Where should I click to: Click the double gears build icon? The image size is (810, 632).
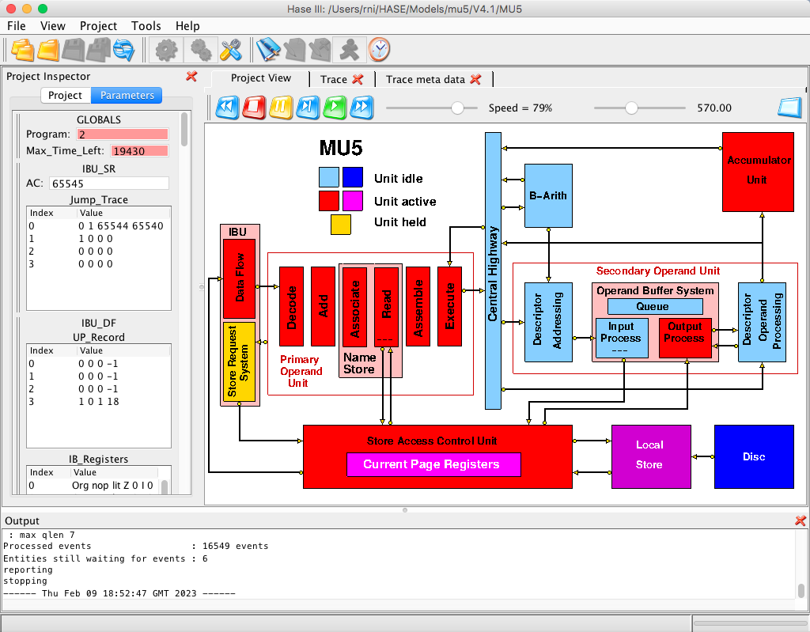[x=200, y=50]
